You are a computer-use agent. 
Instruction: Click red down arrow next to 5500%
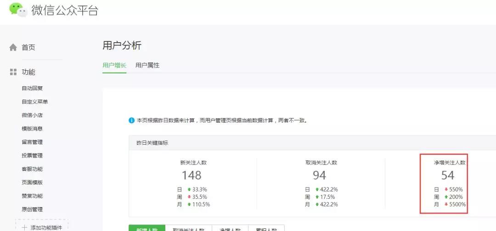click(446, 204)
